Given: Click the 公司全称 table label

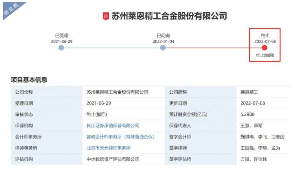Looking at the screenshot, I should click(24, 92).
